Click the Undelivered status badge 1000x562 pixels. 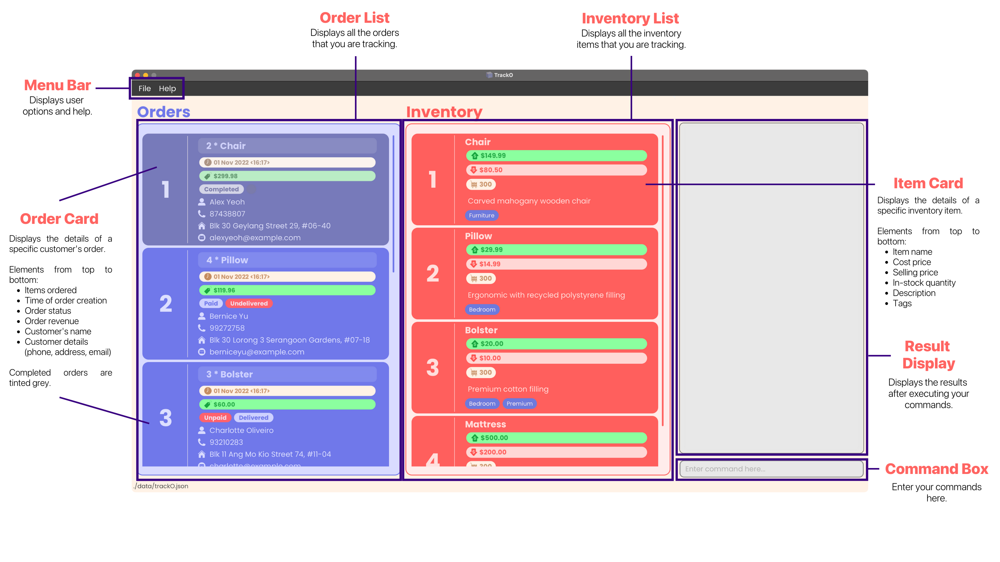(x=249, y=303)
